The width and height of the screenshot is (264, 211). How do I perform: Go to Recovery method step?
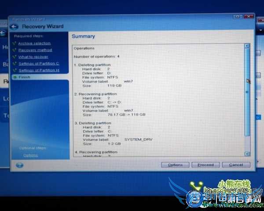pyautogui.click(x=35, y=50)
